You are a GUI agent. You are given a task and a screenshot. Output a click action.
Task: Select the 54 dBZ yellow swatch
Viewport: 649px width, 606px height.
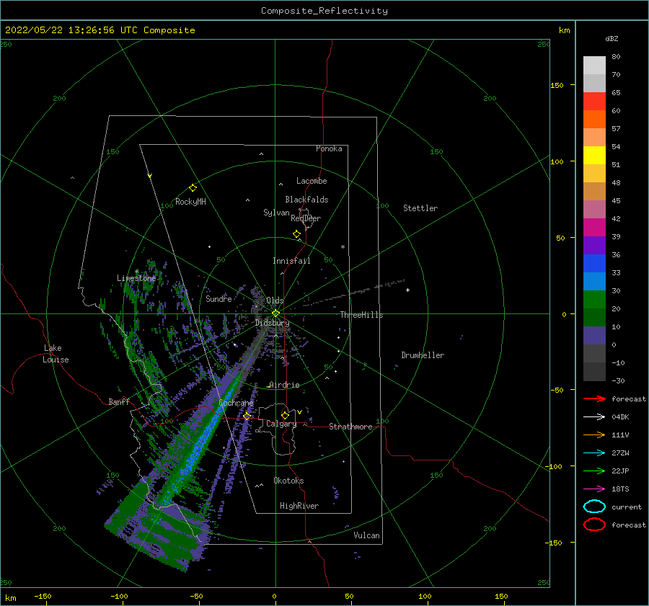point(594,155)
